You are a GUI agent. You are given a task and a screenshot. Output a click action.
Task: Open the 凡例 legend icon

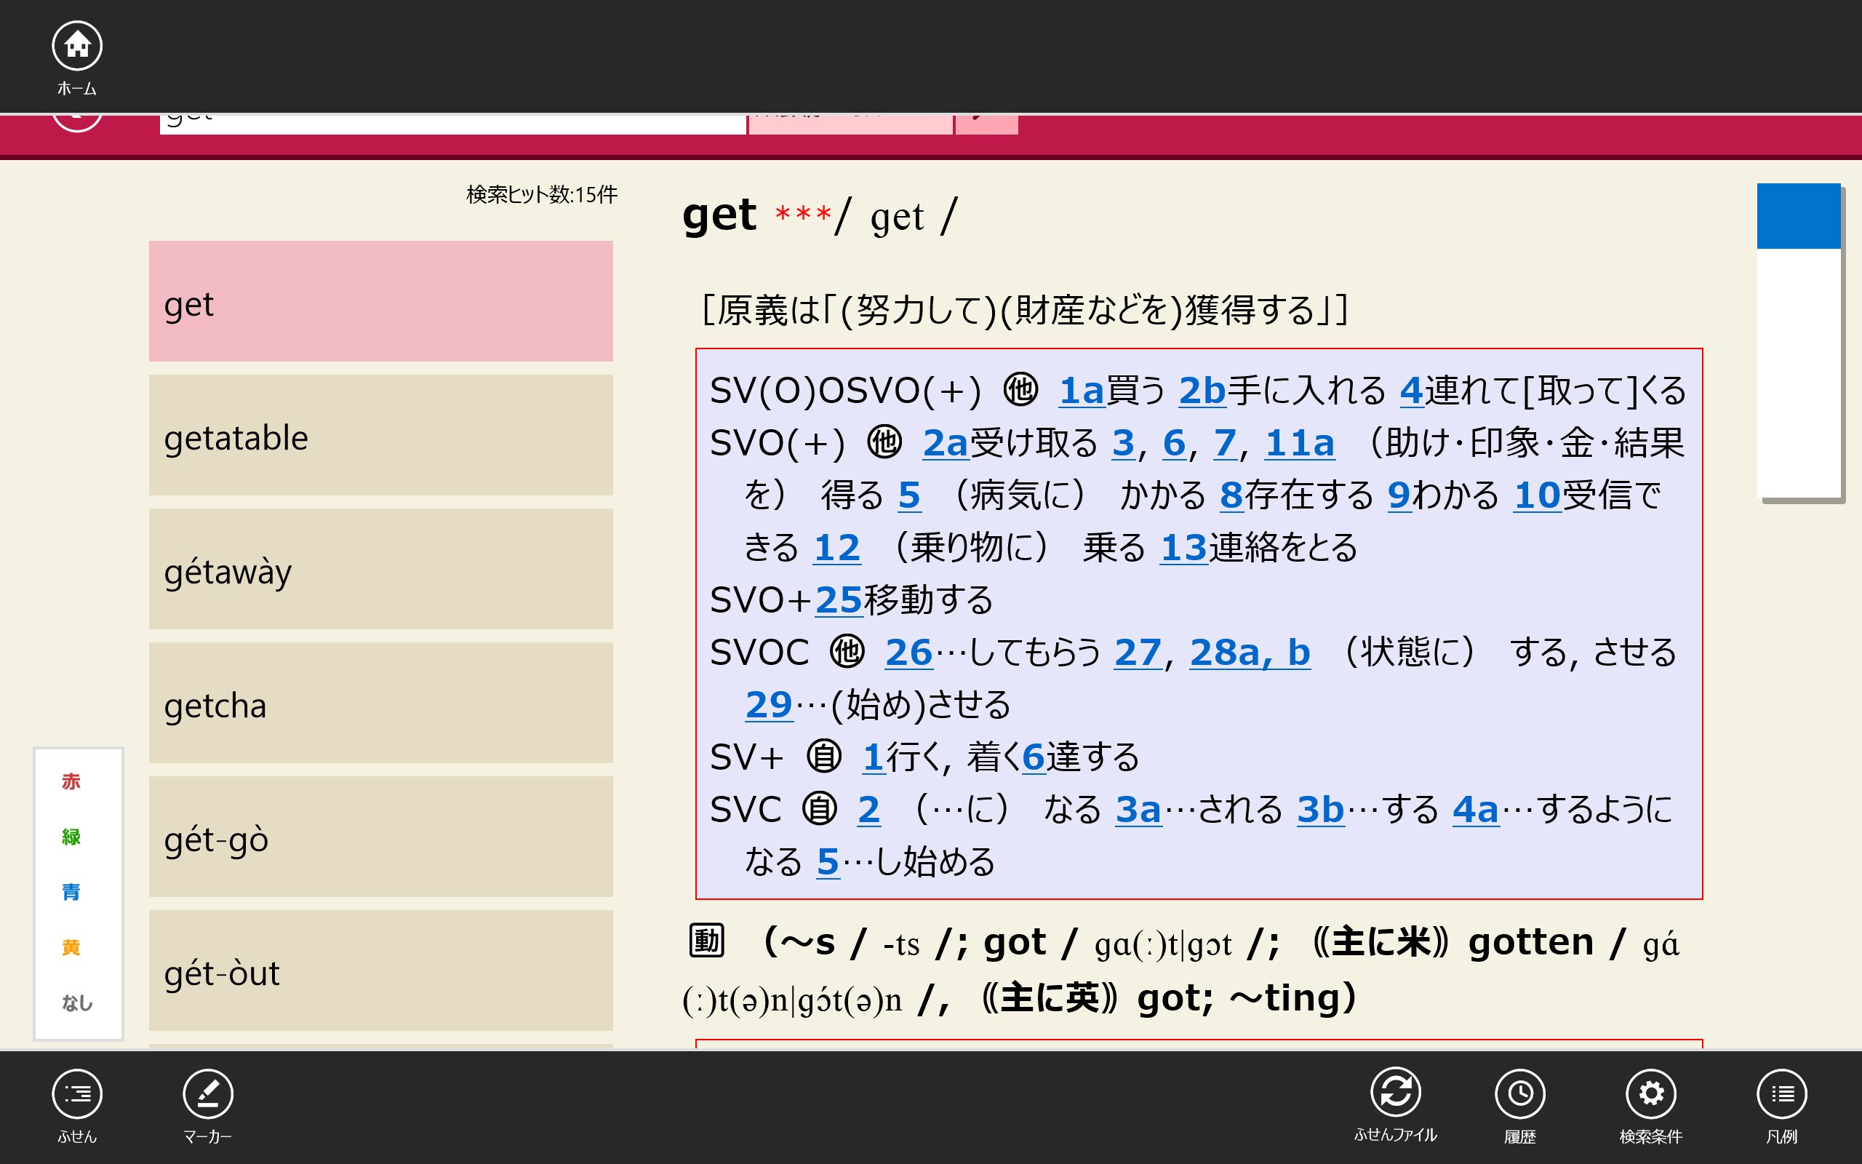pos(1782,1093)
